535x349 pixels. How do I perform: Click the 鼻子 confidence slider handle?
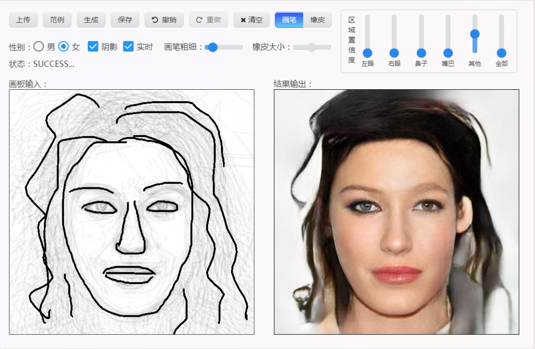[421, 53]
